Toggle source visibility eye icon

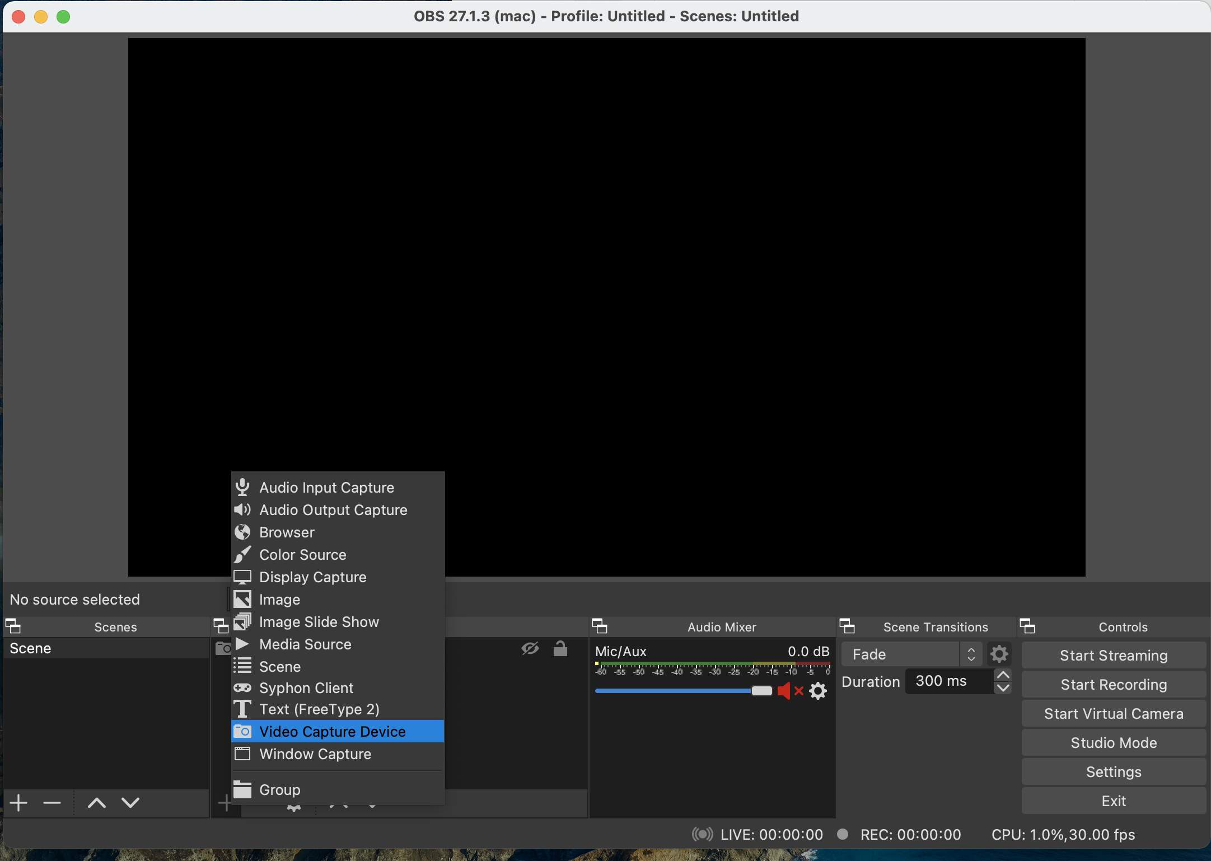530,648
